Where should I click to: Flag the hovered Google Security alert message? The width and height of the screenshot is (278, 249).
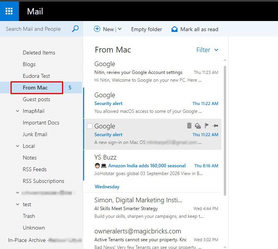[x=206, y=126]
